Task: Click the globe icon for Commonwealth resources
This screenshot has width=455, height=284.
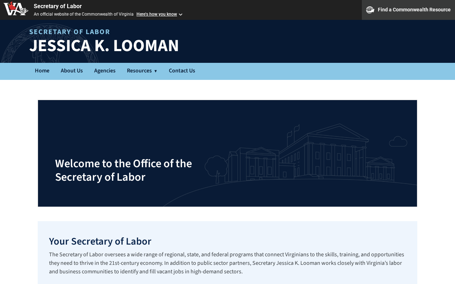Action: (370, 10)
